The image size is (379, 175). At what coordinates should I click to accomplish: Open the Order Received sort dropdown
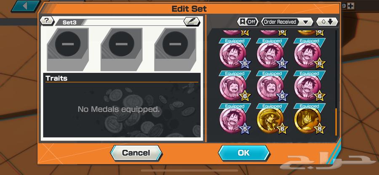coord(287,22)
